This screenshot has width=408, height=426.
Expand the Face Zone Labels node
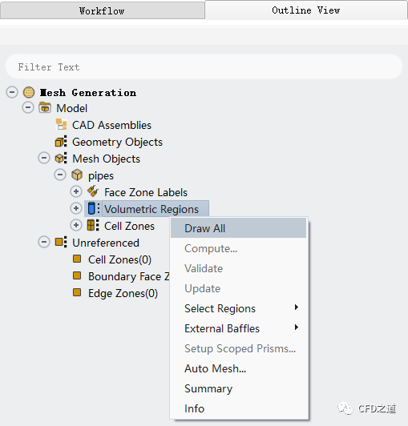tap(76, 191)
